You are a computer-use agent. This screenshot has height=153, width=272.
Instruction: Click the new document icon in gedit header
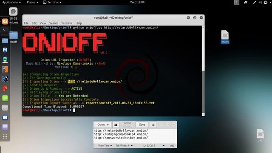tap(116, 125)
